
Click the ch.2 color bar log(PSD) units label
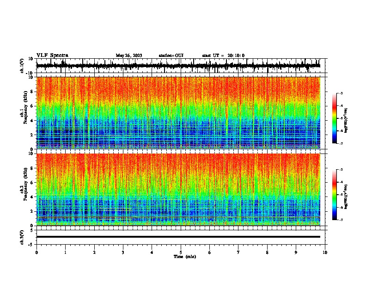[x=346, y=197]
